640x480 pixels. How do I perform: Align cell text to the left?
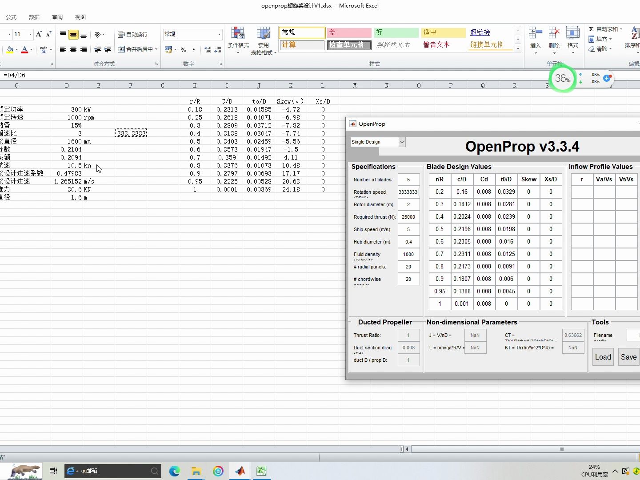pos(63,49)
